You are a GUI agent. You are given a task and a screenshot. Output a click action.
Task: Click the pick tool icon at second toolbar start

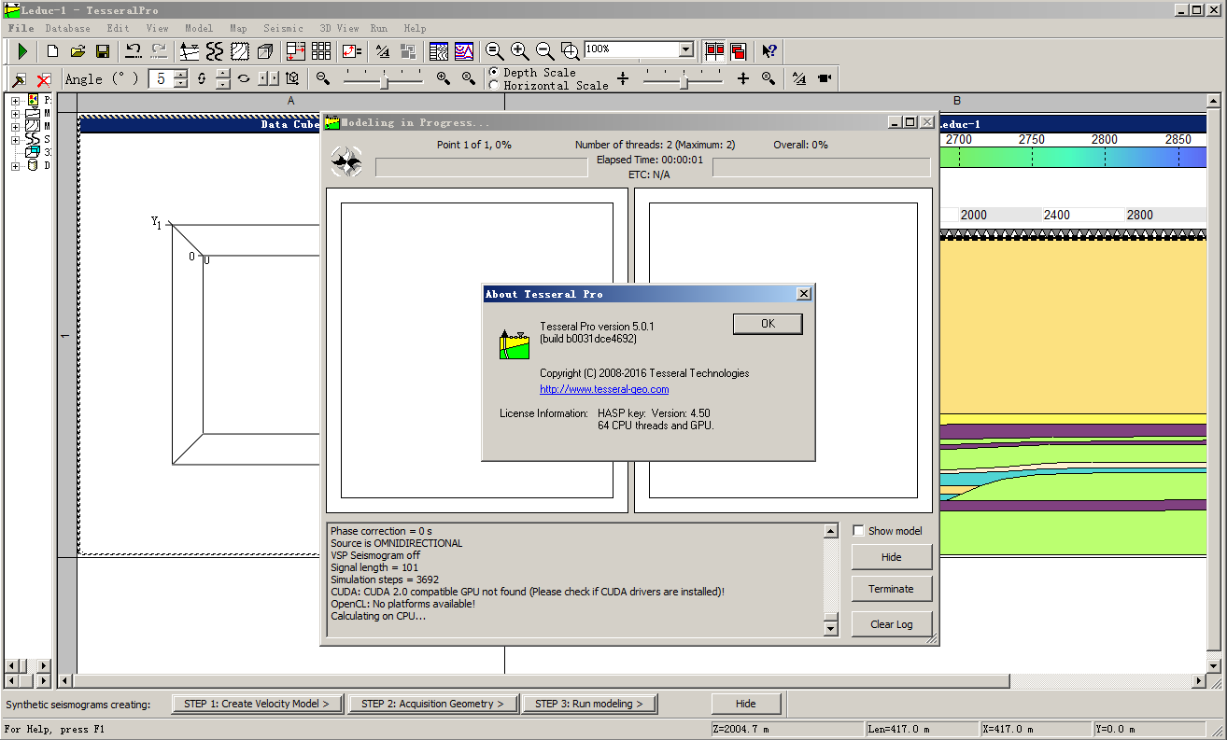pyautogui.click(x=19, y=79)
